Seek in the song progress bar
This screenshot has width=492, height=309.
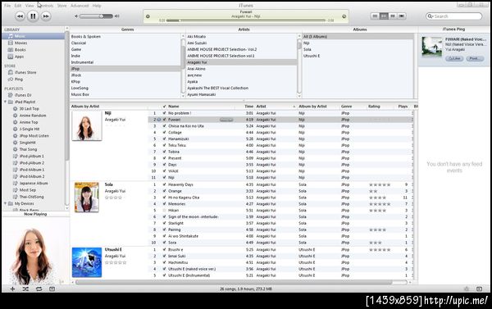pyautogui.click(x=246, y=20)
